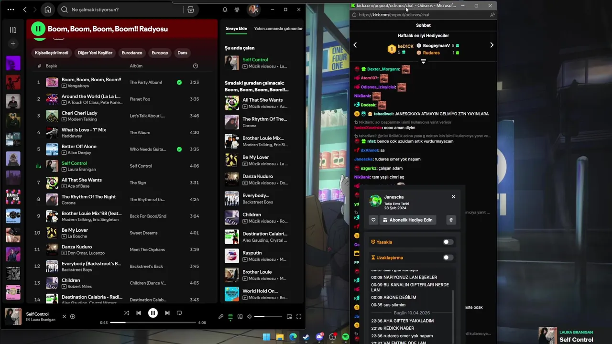Skip to next track
Viewport: 612px width, 344px height.
[167, 313]
